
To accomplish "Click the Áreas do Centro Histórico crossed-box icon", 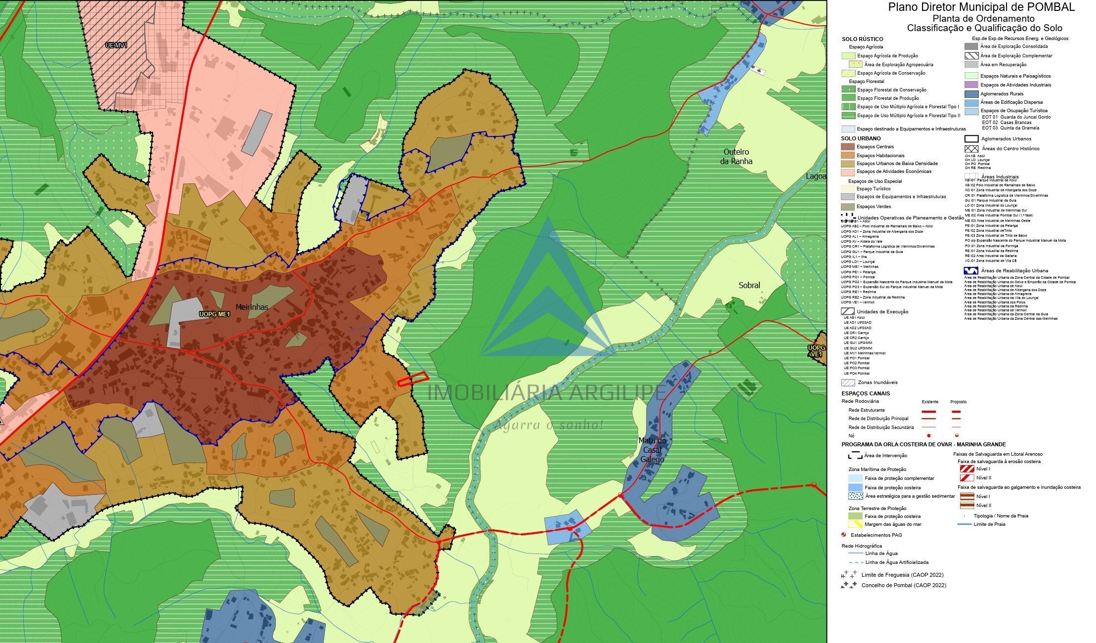I will point(971,149).
